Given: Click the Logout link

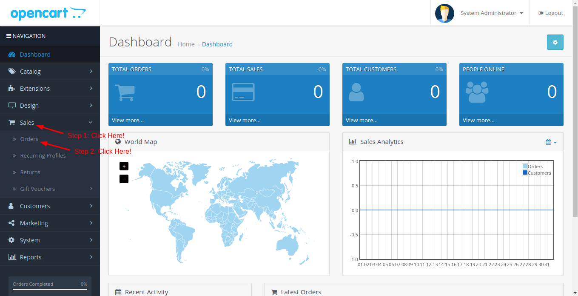Looking at the screenshot, I should tap(551, 13).
